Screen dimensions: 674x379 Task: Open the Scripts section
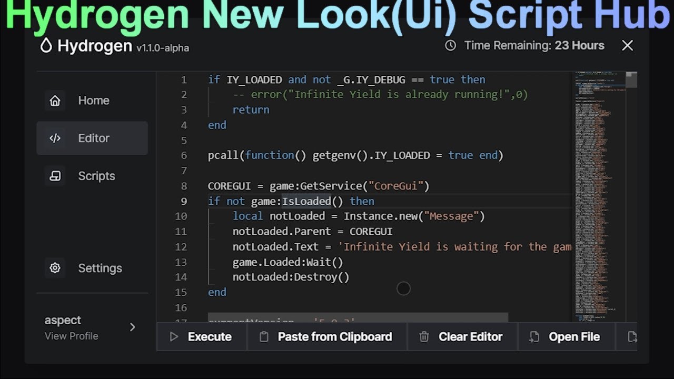tap(92, 176)
